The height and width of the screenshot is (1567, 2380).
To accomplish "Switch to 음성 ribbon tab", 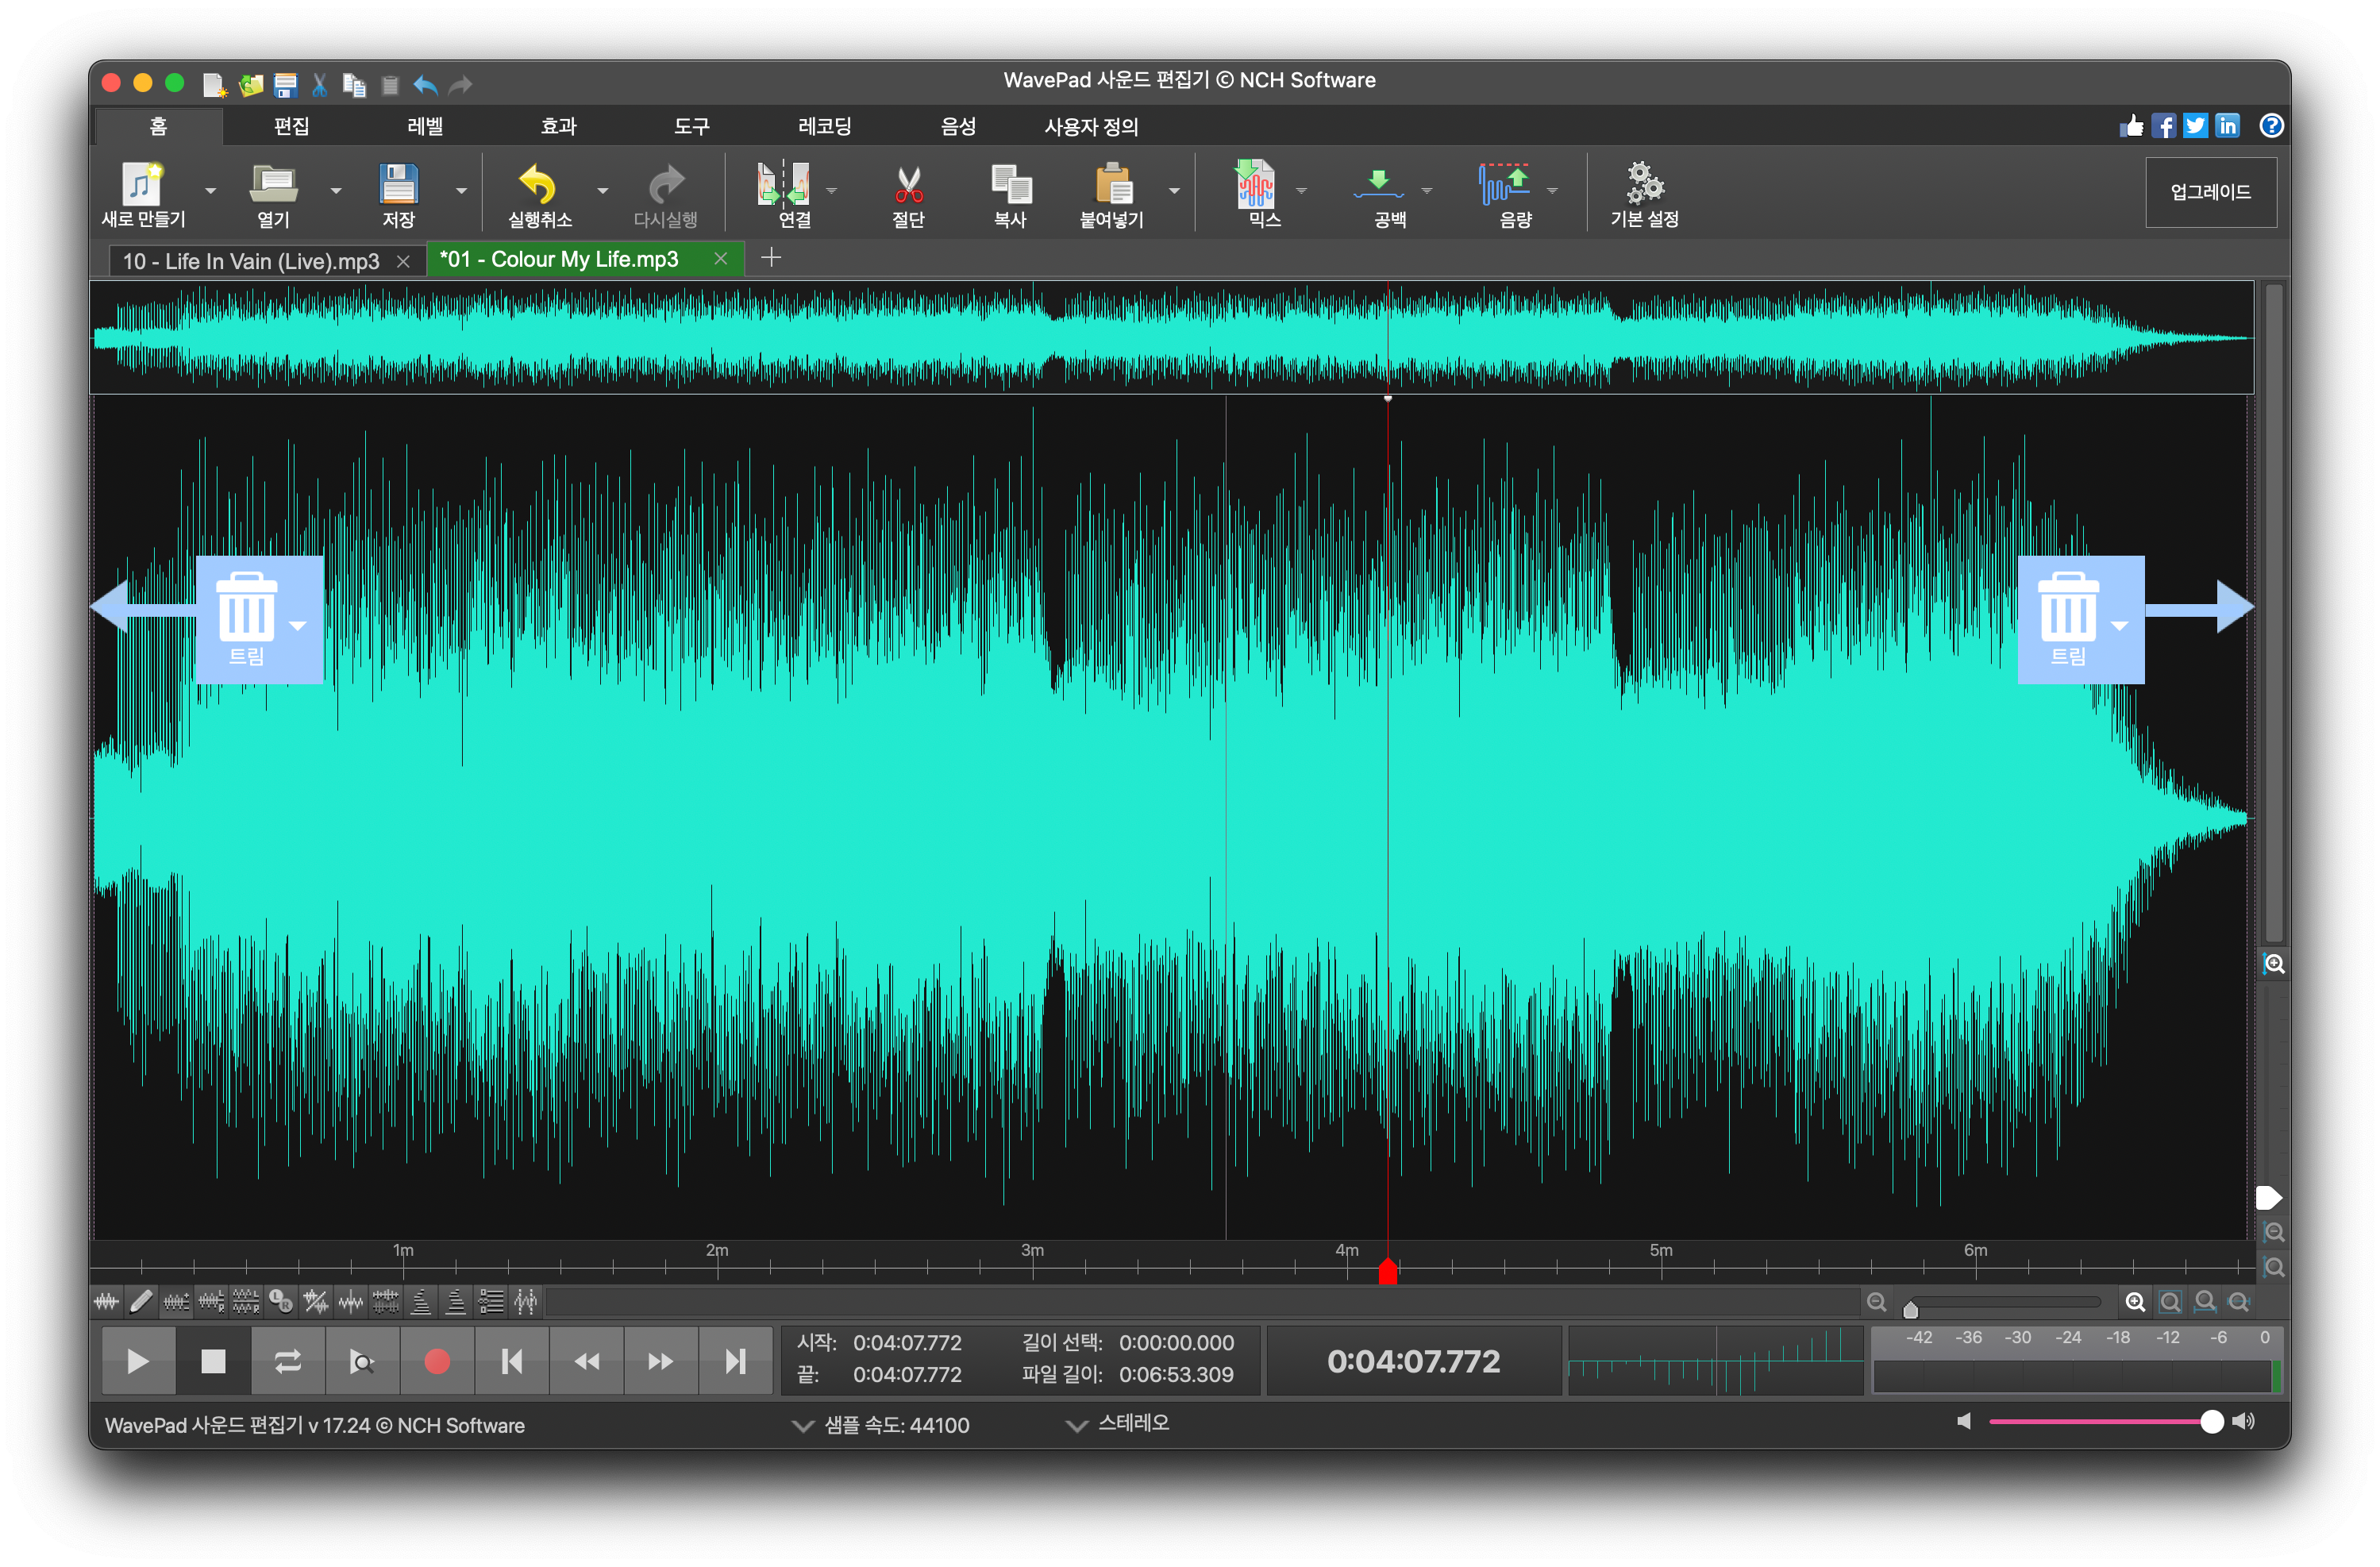I will pyautogui.click(x=958, y=126).
